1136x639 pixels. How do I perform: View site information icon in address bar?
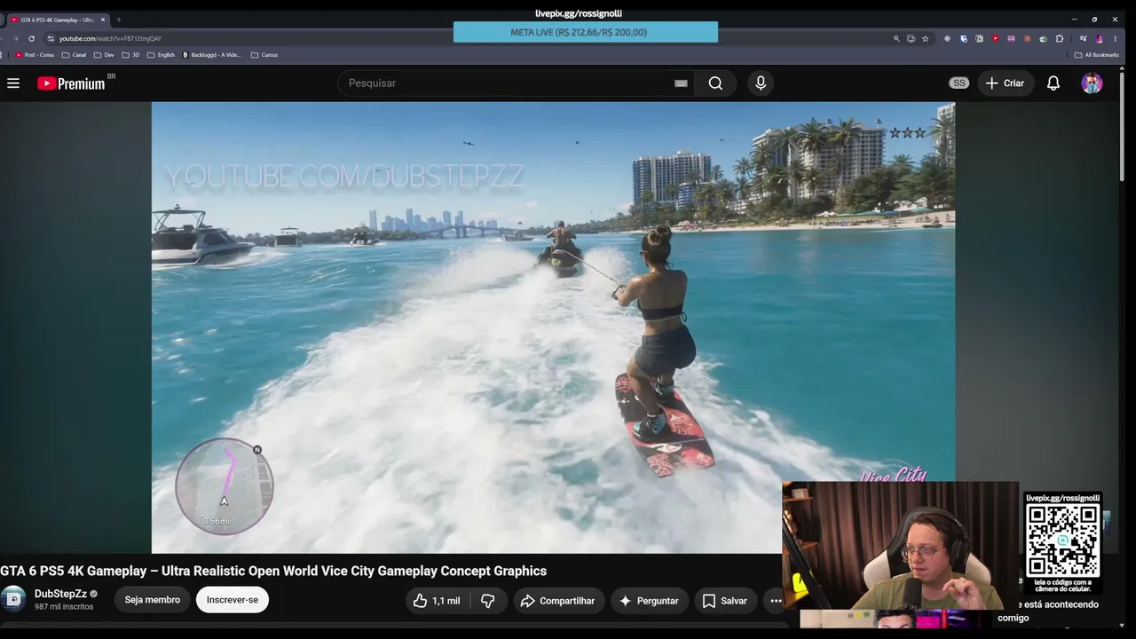51,39
